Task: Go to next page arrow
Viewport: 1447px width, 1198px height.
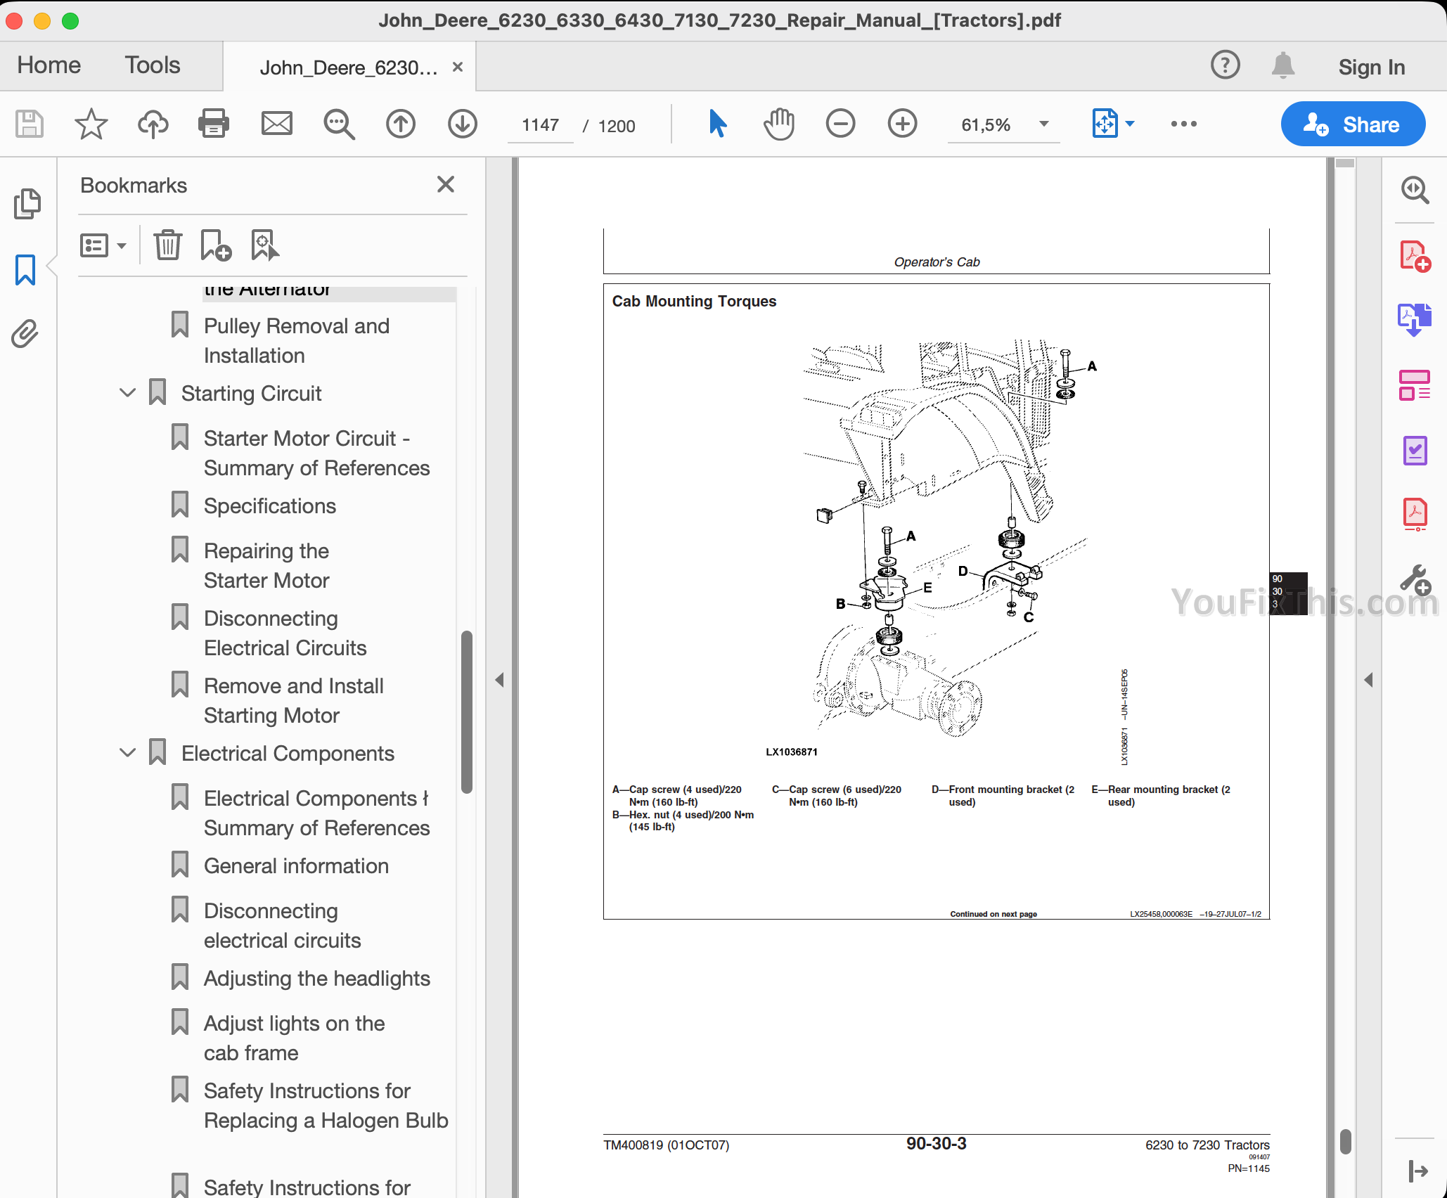Action: (462, 124)
